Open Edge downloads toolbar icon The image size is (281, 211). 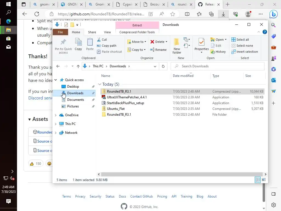click(x=223, y=14)
